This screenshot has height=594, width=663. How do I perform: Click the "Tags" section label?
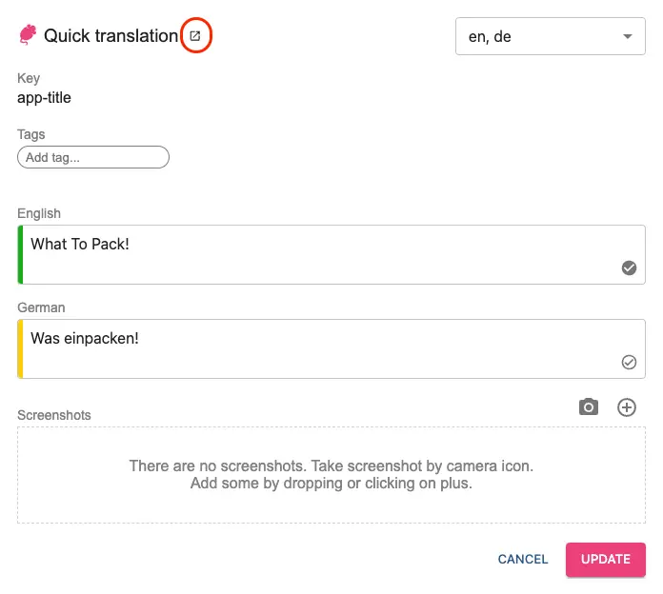coord(31,134)
